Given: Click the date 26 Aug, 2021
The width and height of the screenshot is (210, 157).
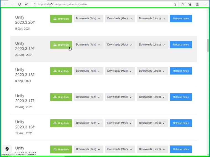Looking at the screenshot, I should (24, 107).
